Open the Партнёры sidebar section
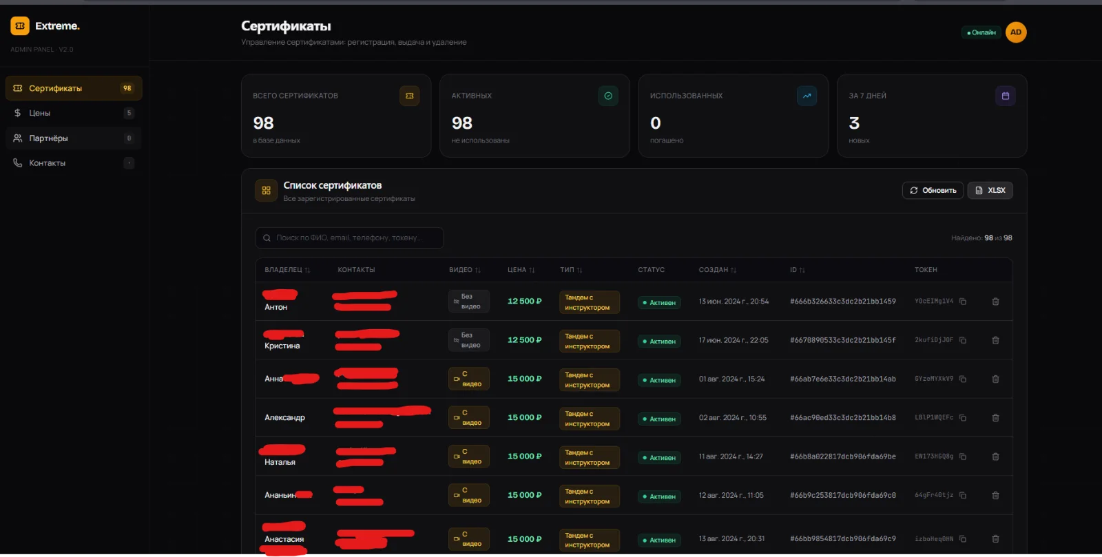 (74, 138)
